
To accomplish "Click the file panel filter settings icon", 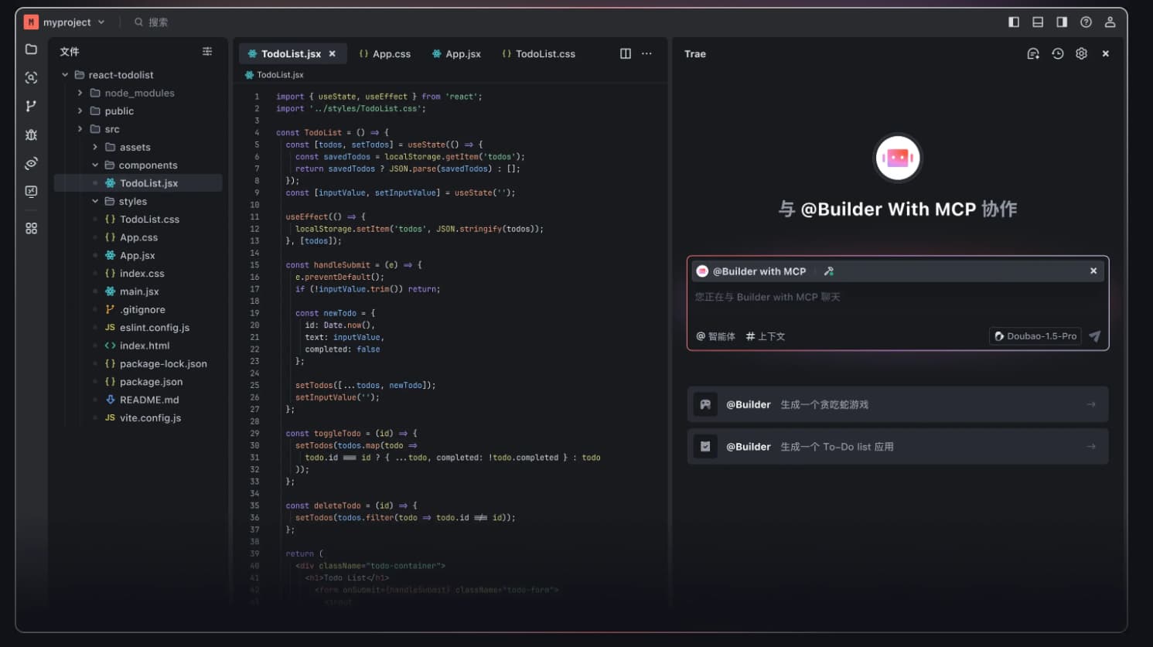I will [207, 51].
